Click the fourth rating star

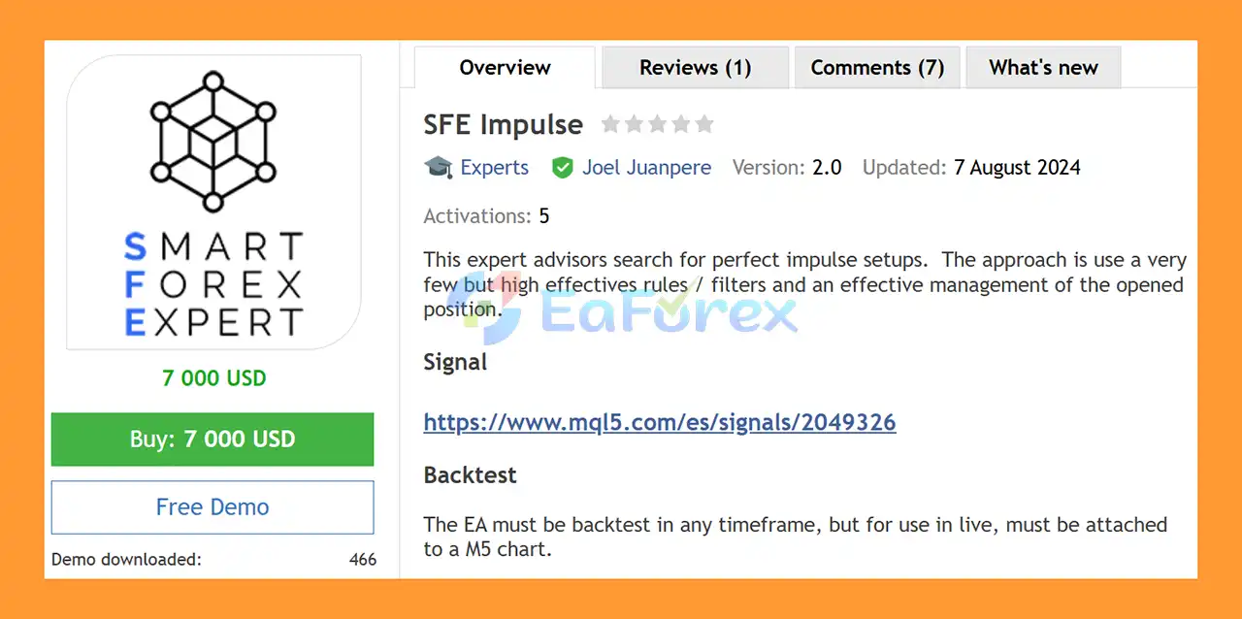click(x=680, y=124)
